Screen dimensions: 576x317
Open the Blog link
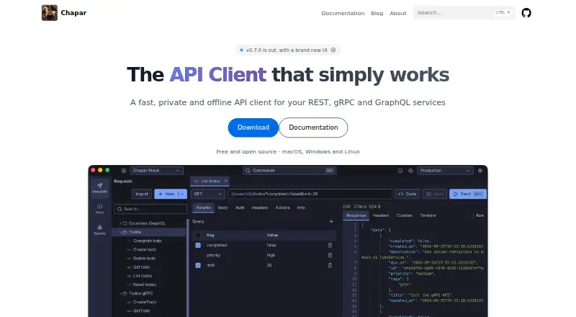[377, 13]
